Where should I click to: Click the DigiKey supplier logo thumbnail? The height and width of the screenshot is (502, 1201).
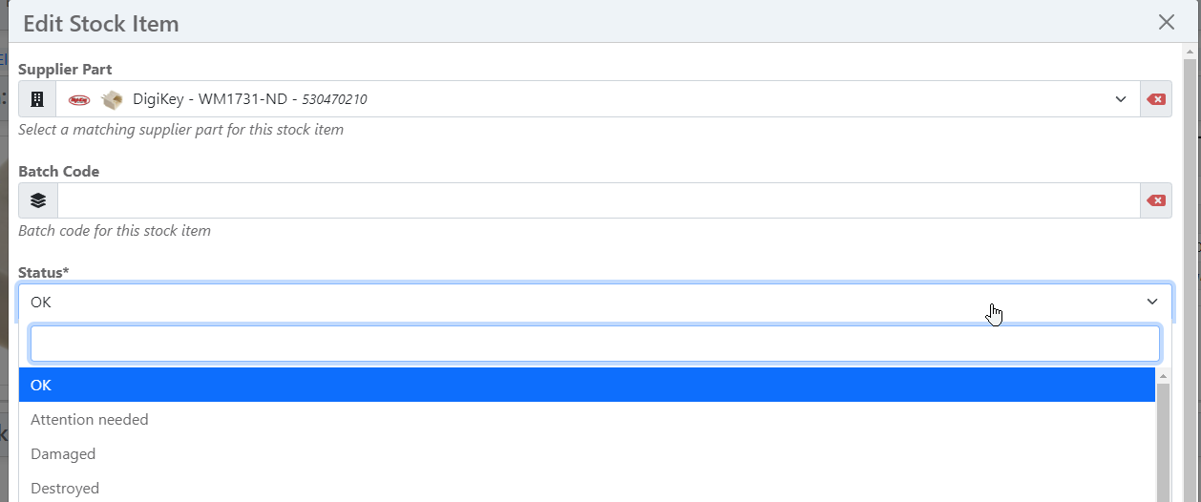pyautogui.click(x=79, y=99)
